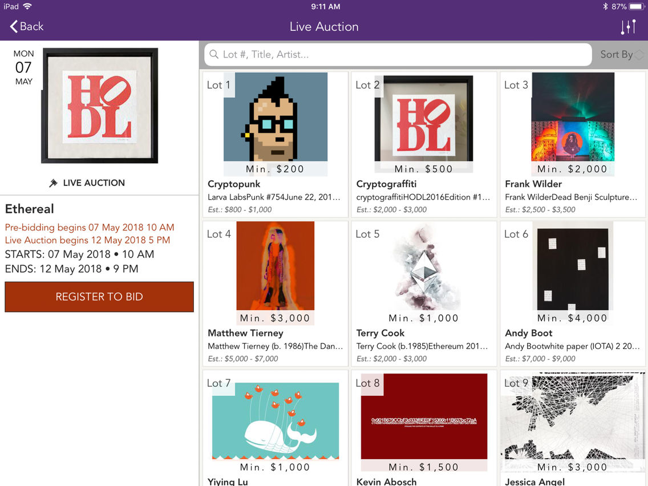The width and height of the screenshot is (648, 486).
Task: Open Lot 7 Yiying Lu whale image
Action: (276, 421)
